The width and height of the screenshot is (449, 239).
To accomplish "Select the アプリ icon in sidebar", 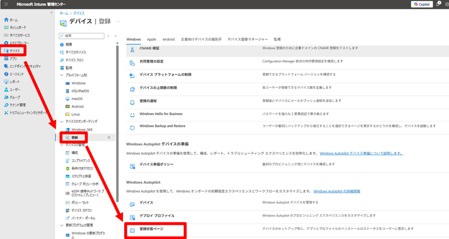I will 6,59.
